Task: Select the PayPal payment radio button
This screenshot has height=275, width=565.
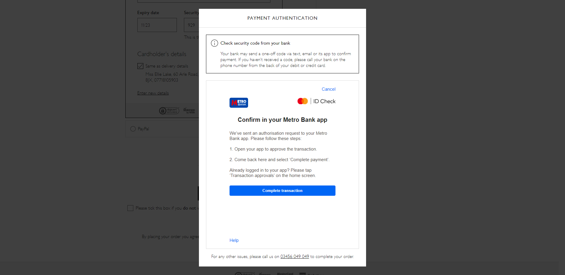Action: pos(133,129)
